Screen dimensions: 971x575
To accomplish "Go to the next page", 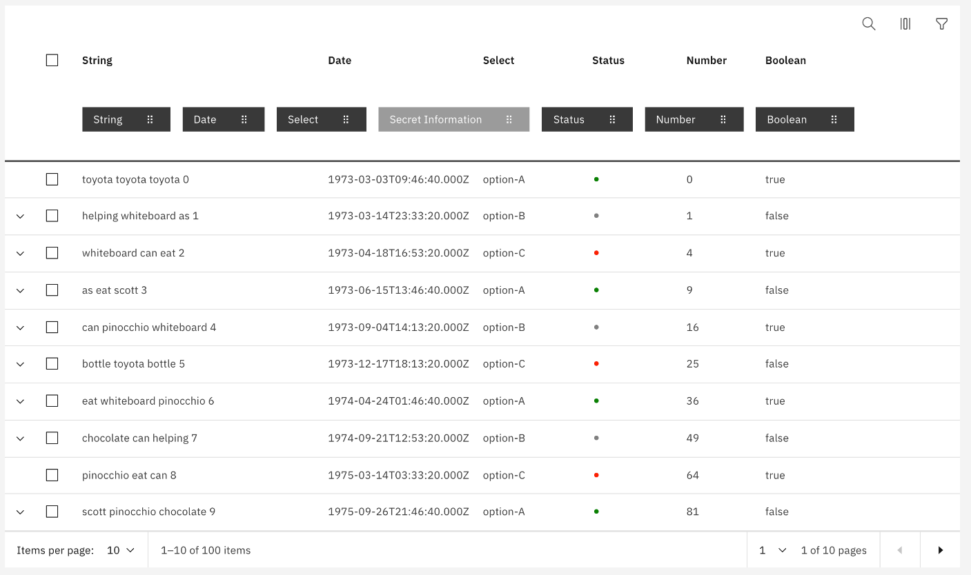I will coord(941,549).
